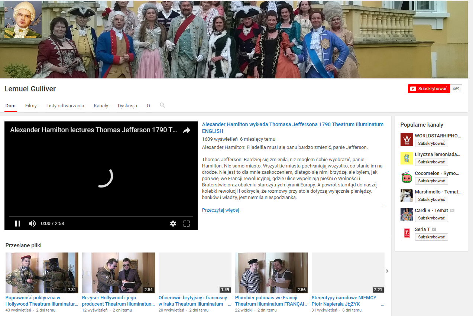Expand description with Przeczytaj więcej
This screenshot has height=316, width=473.
[x=220, y=210]
